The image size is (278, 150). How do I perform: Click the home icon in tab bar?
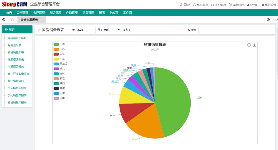point(13,20)
